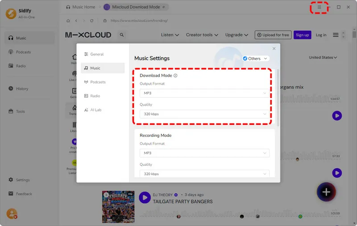Open TAILGATE PARTY BANGERS title link
357x226 pixels.
coord(183,201)
